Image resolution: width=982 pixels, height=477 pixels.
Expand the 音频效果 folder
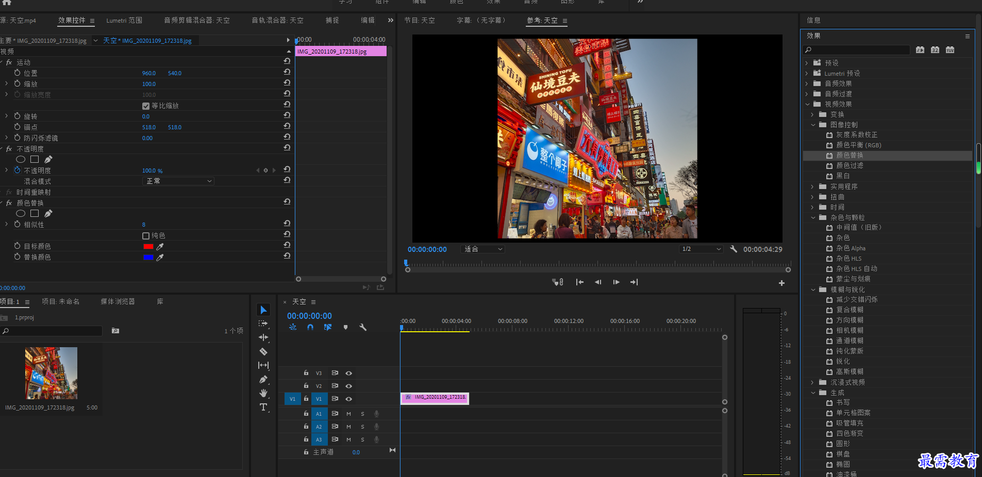pos(807,83)
